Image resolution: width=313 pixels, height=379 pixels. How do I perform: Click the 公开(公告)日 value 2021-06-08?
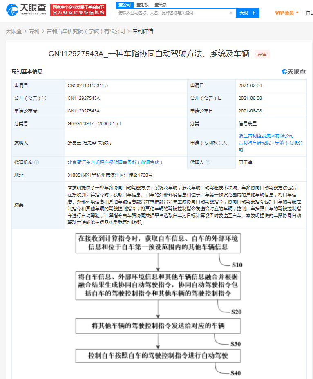[x=250, y=98]
